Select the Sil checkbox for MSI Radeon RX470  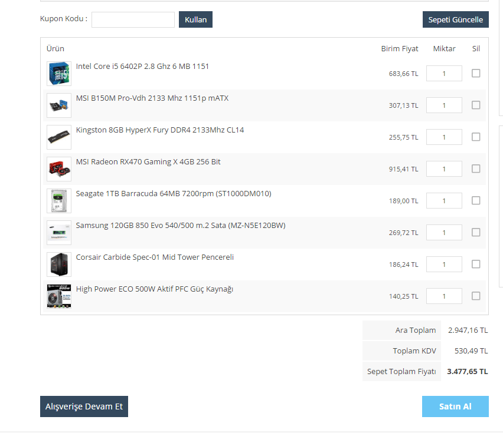476,168
